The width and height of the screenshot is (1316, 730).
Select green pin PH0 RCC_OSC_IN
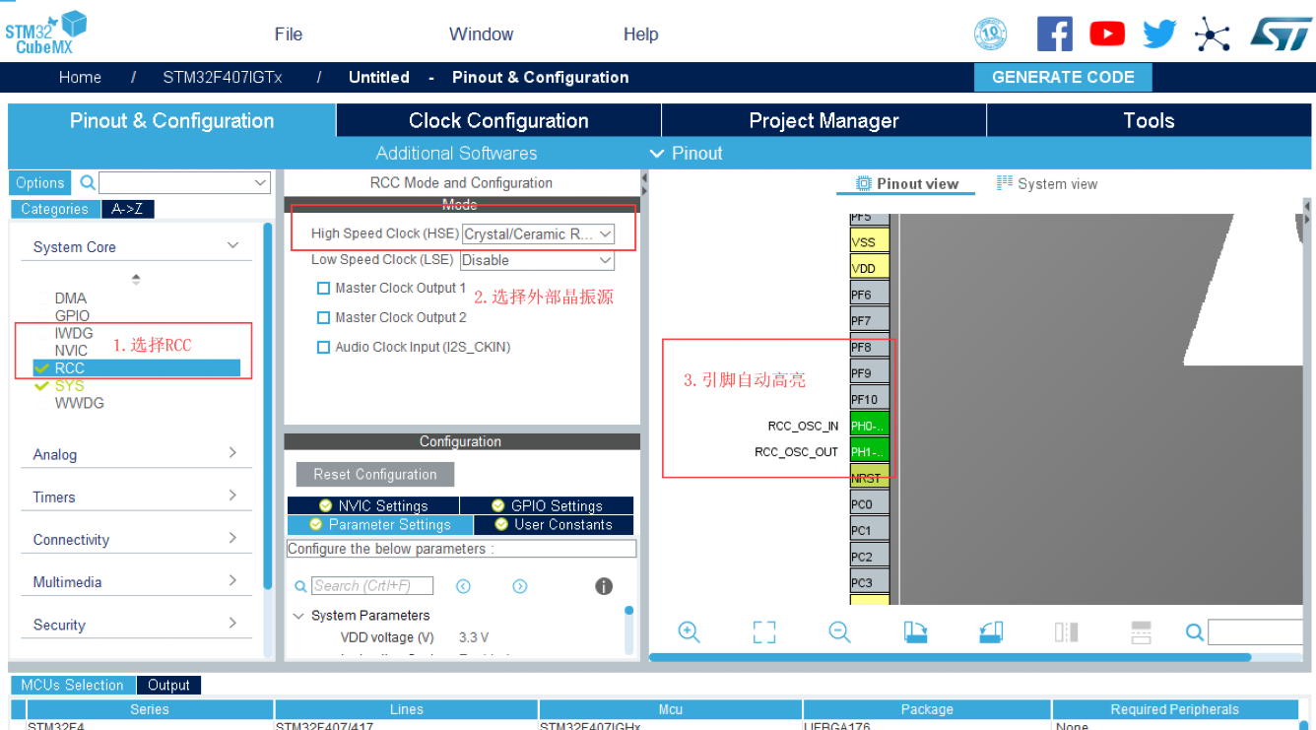coord(870,426)
